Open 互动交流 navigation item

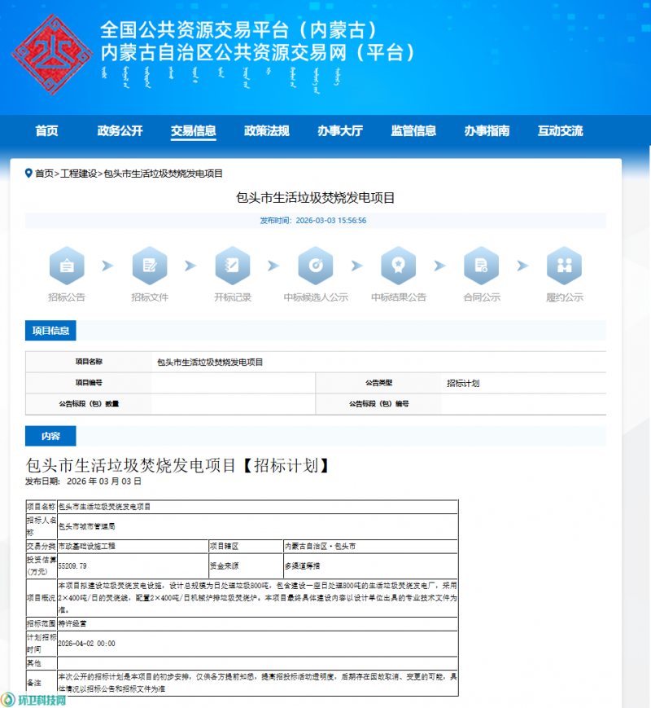[x=560, y=131]
